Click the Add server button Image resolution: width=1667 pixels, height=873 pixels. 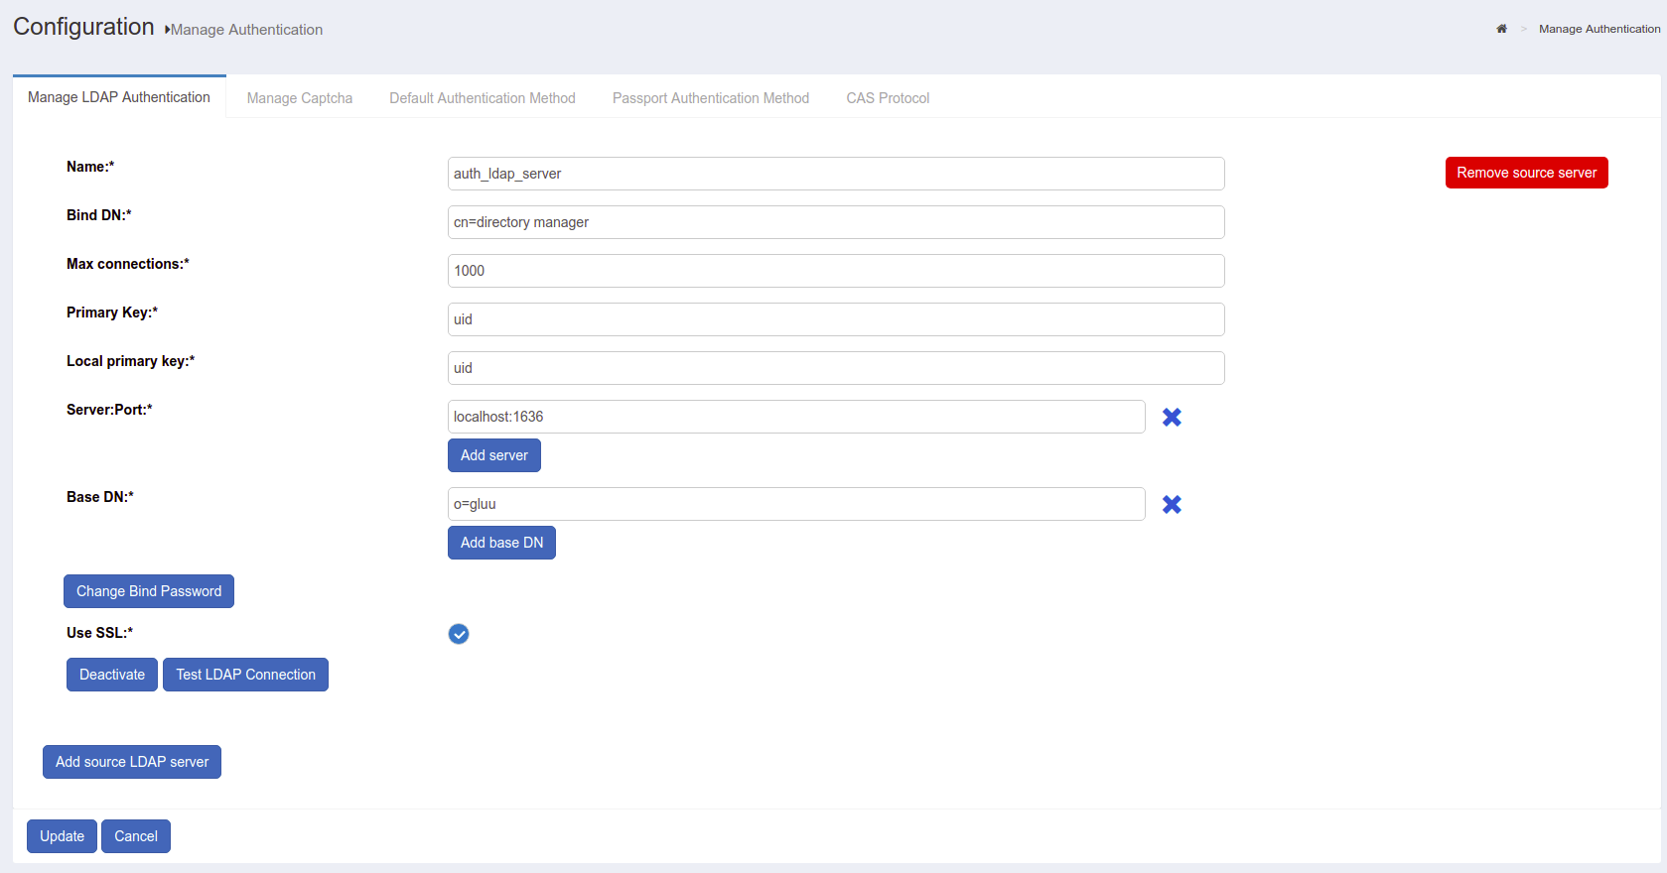(493, 455)
